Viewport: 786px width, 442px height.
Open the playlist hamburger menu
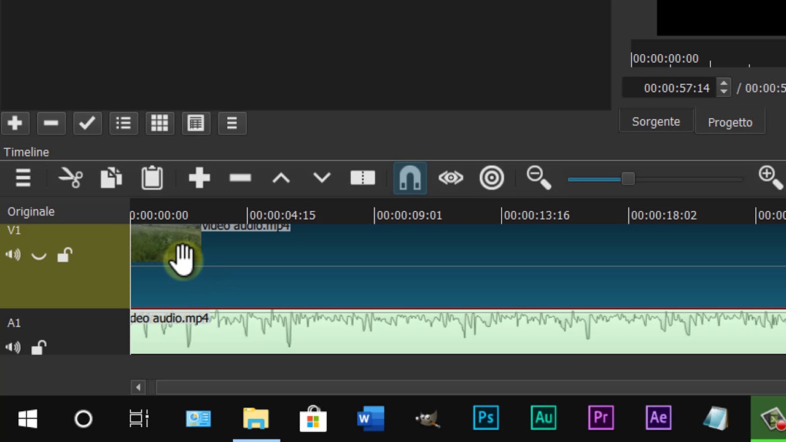(232, 123)
